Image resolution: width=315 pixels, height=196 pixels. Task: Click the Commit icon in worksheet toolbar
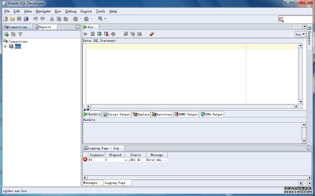coord(99,34)
